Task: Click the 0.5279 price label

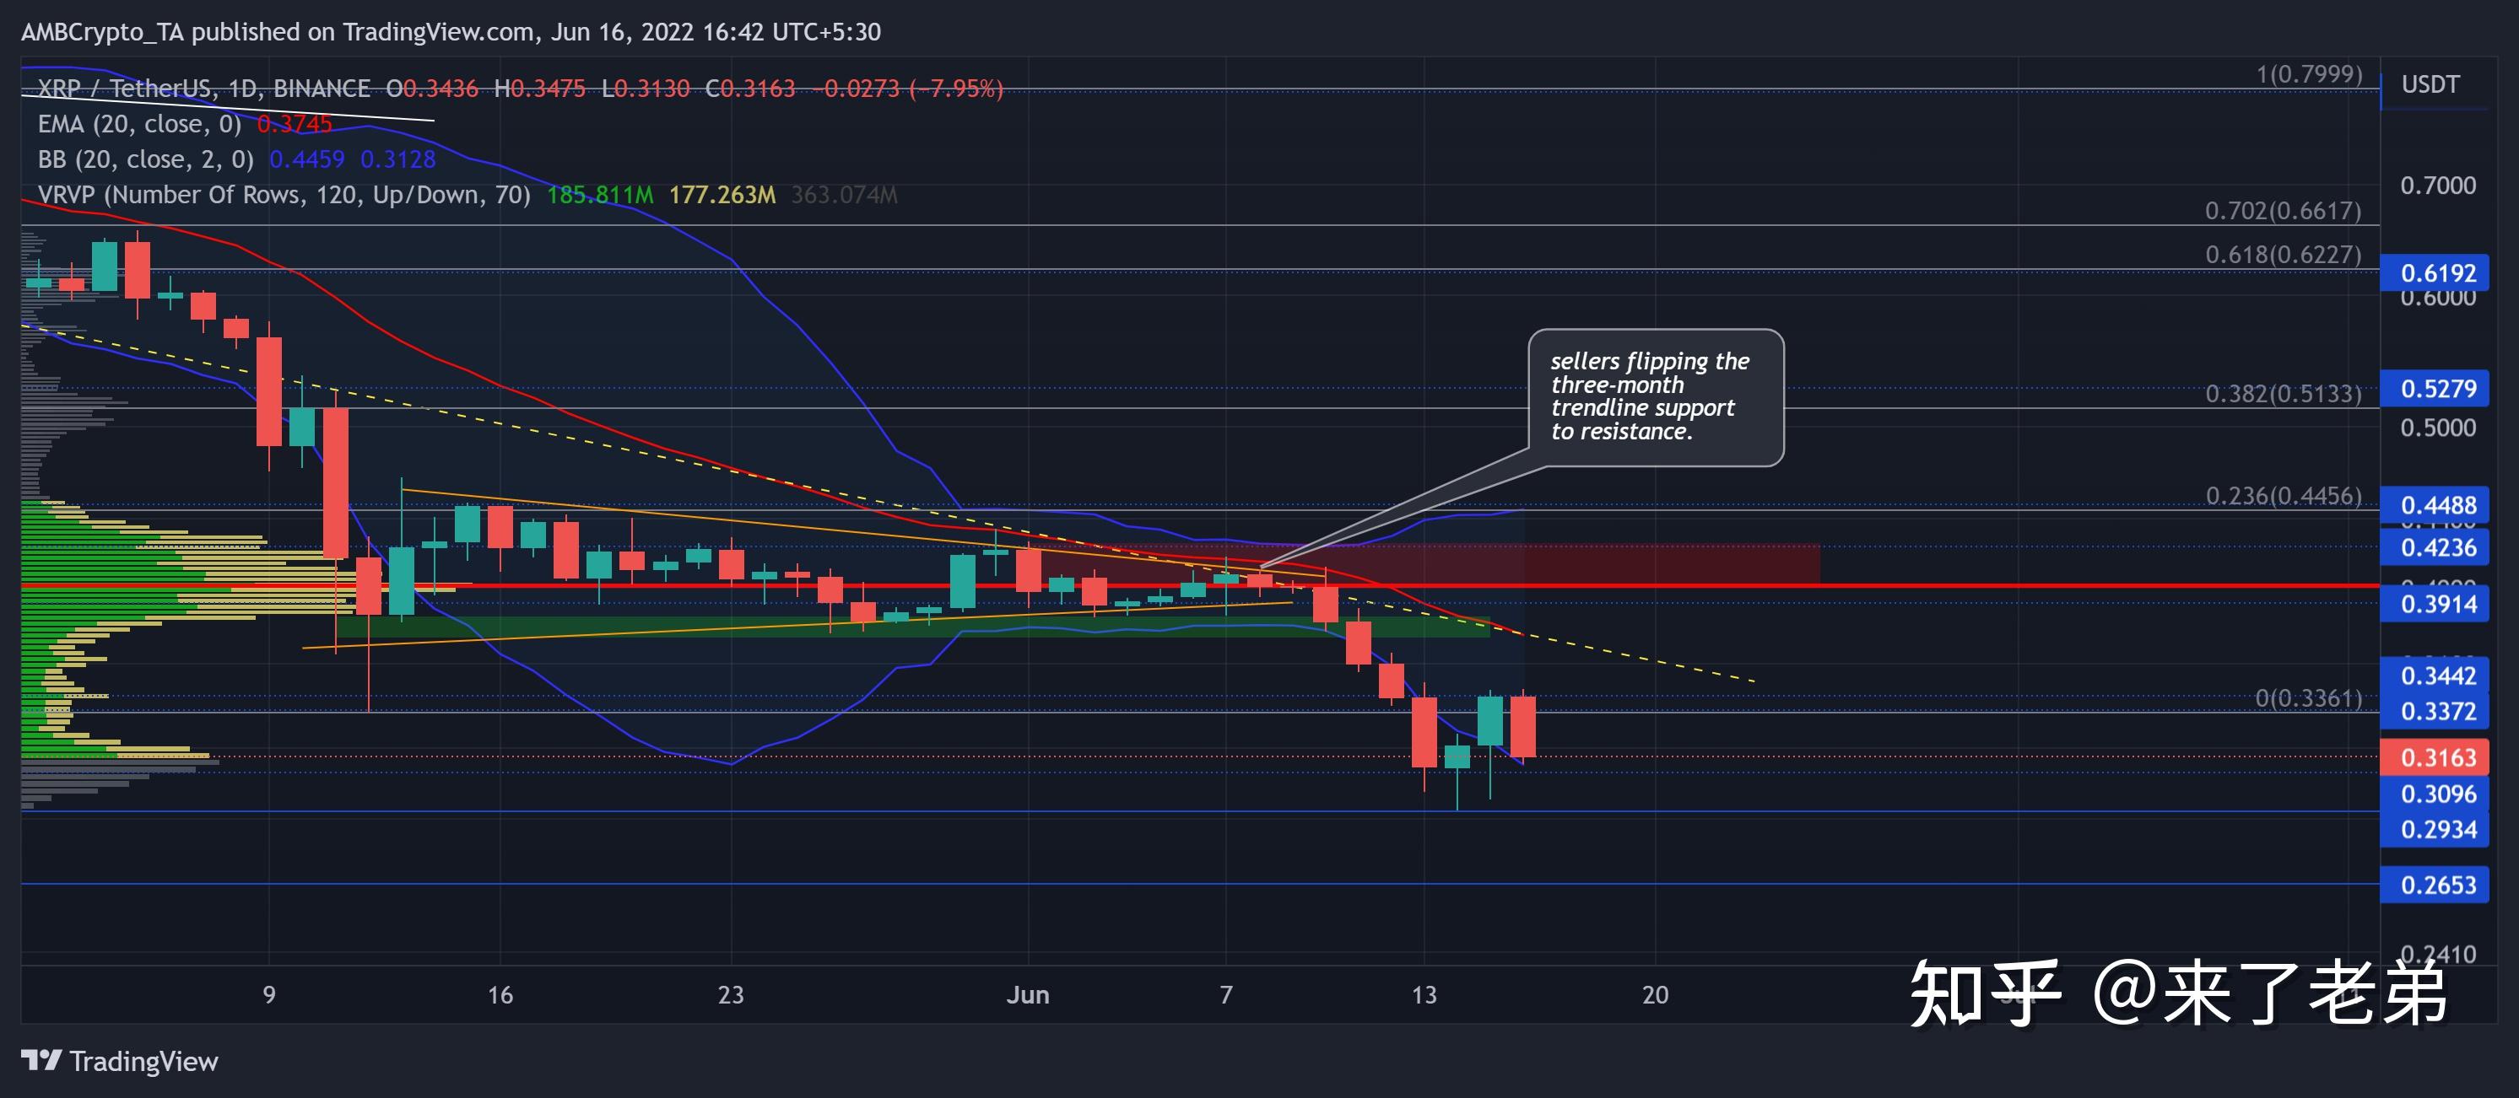Action: point(2434,389)
